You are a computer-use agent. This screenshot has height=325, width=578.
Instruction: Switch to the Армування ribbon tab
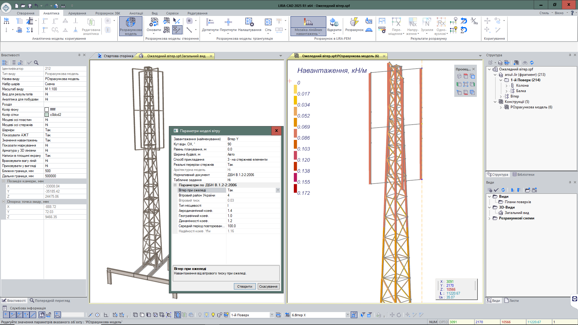coord(77,13)
